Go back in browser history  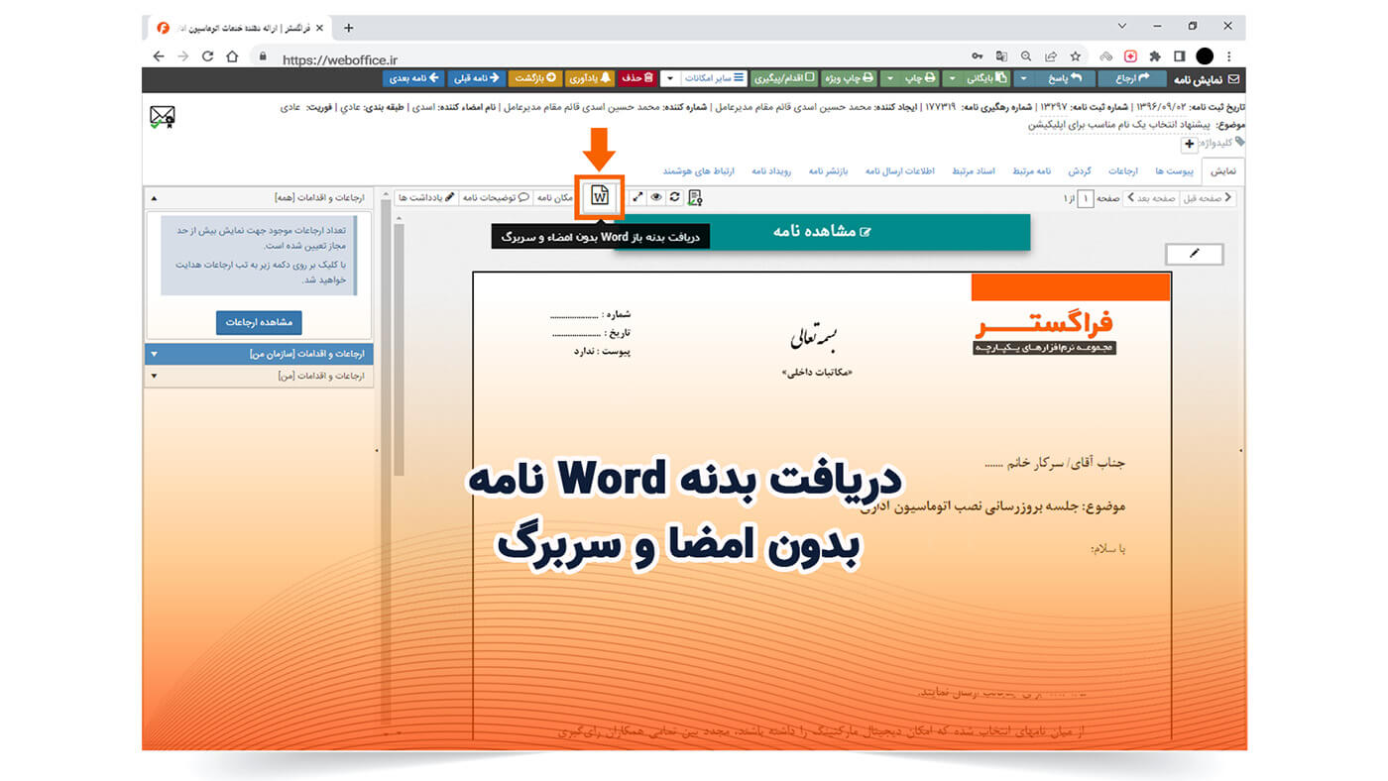(x=160, y=56)
